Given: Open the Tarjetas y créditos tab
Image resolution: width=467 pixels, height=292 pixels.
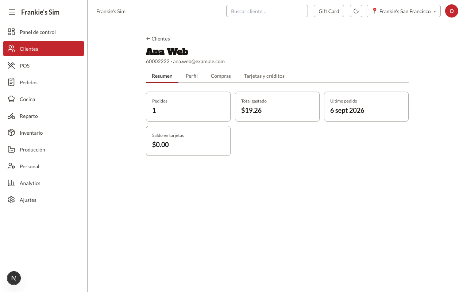Looking at the screenshot, I should click(x=264, y=76).
